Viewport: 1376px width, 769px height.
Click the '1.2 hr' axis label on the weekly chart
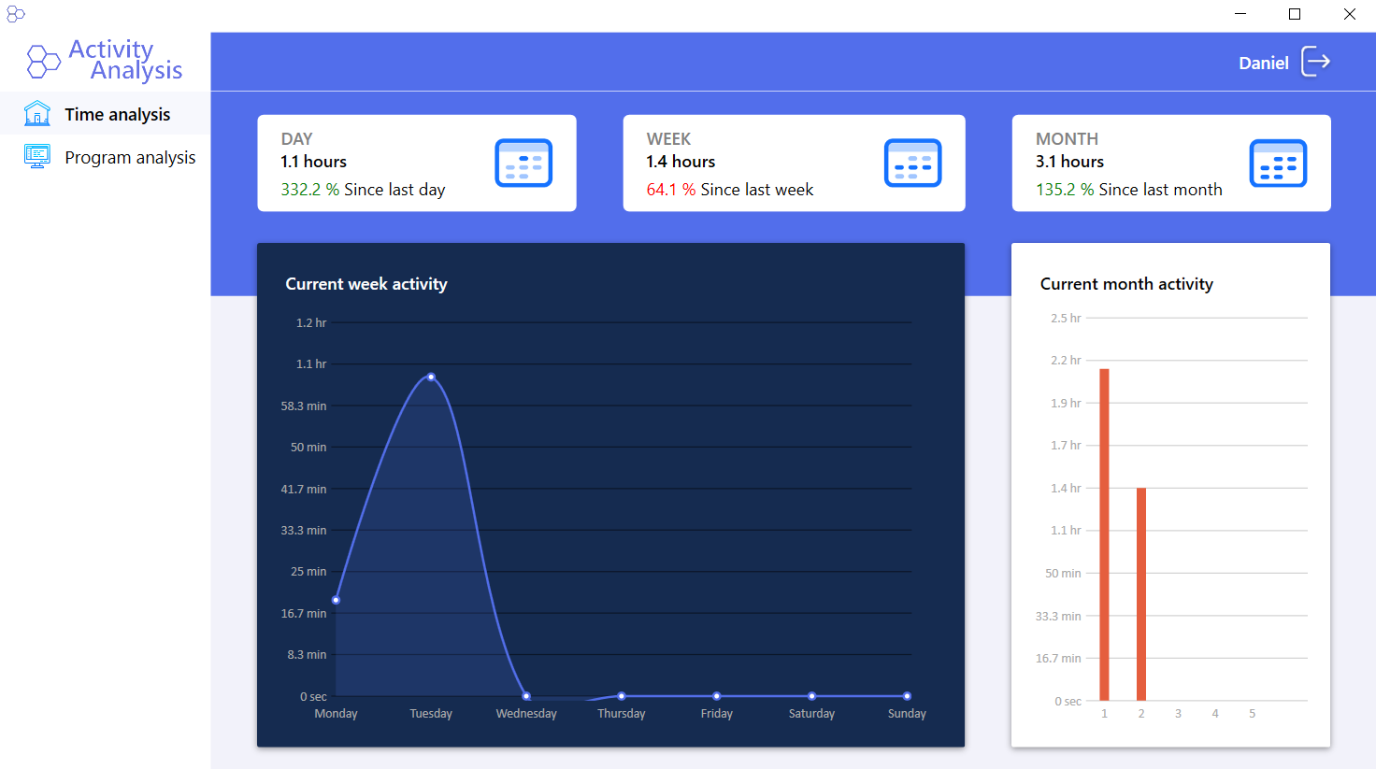[x=311, y=322]
